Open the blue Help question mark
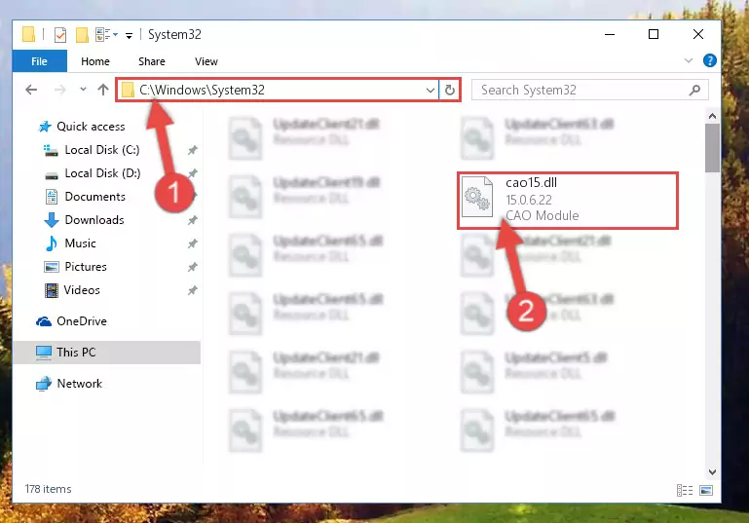749x523 pixels. [710, 60]
